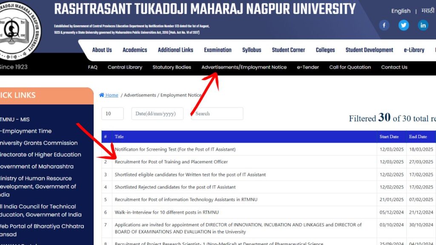436x245 pixels.
Task: Open the university Facebook page icon
Action: [384, 25]
